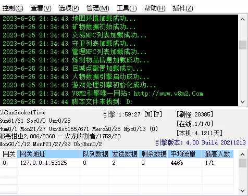
Task: Click log line 炼制物品信息加载成功
Action: click(76, 60)
